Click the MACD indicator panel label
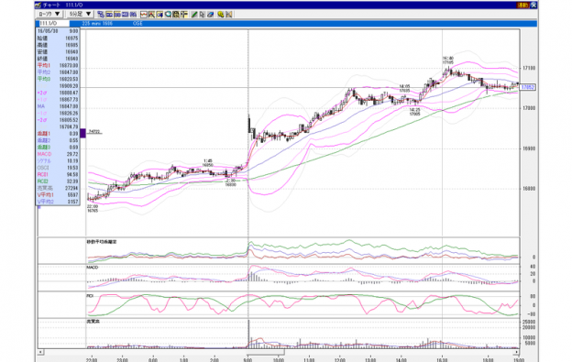Viewport: 572px width, 362px height. pyautogui.click(x=93, y=268)
